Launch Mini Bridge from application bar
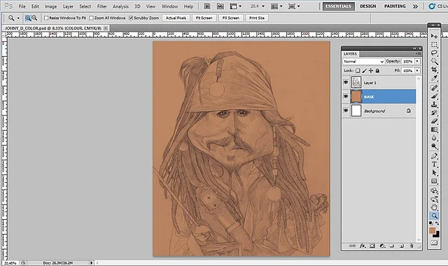448x266 pixels. point(220,6)
